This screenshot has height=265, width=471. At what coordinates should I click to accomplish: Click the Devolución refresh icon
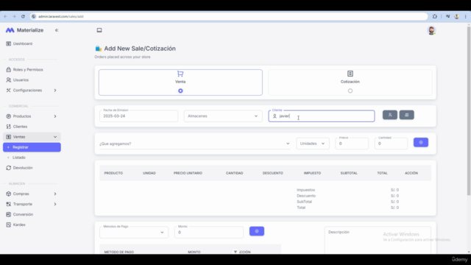click(x=8, y=168)
